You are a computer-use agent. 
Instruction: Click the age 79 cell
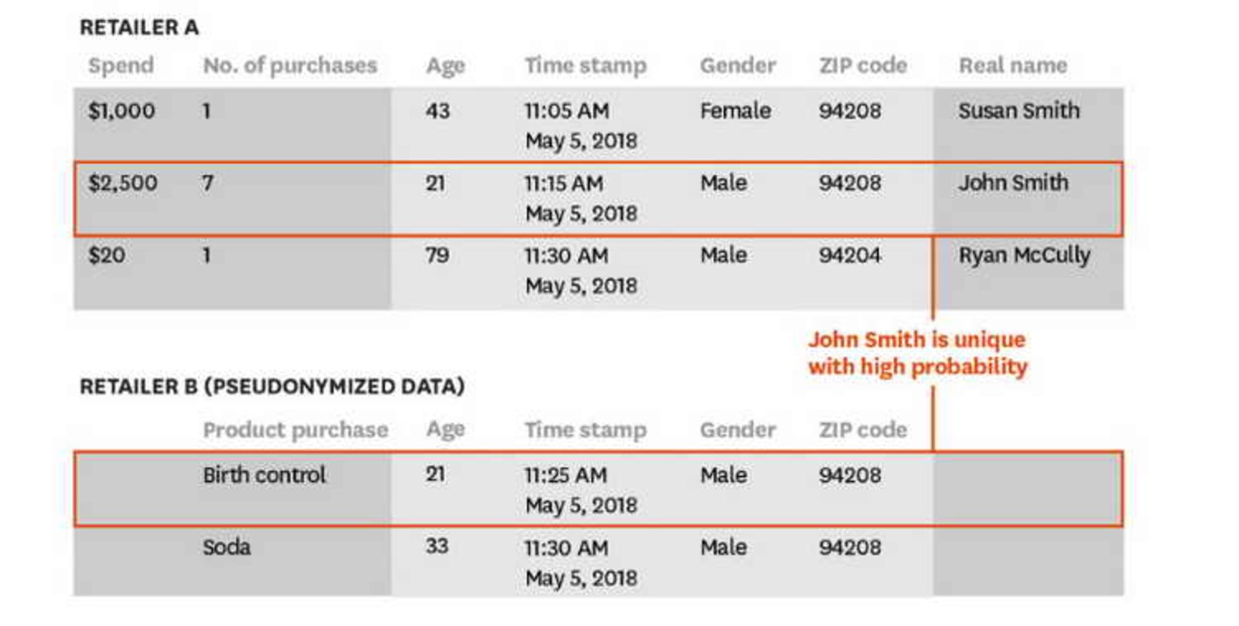437,256
